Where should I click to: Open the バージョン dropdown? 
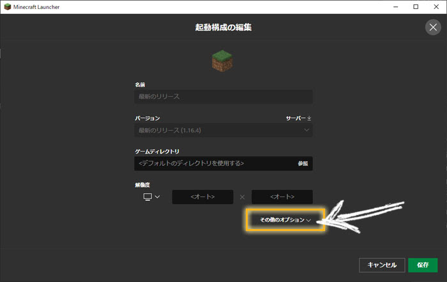[x=223, y=130]
